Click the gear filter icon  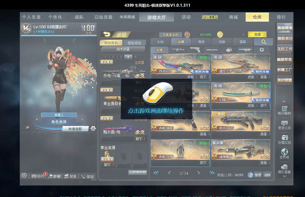(x=262, y=50)
